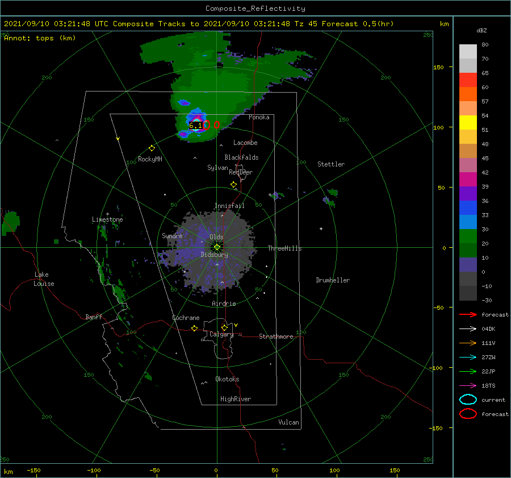Image resolution: width=511 pixels, height=478 pixels.
Task: Click the green 22JP arrow legend icon
Action: tap(468, 371)
